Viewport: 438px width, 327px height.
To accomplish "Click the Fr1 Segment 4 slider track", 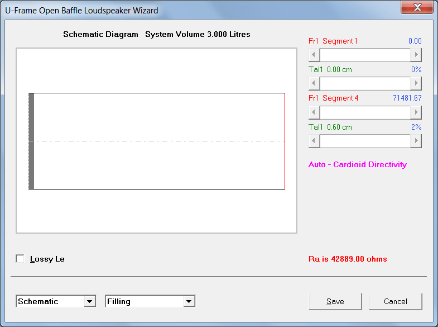I will coord(365,112).
